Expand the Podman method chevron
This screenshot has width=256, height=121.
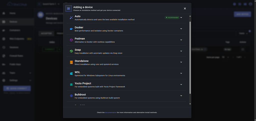181,40
